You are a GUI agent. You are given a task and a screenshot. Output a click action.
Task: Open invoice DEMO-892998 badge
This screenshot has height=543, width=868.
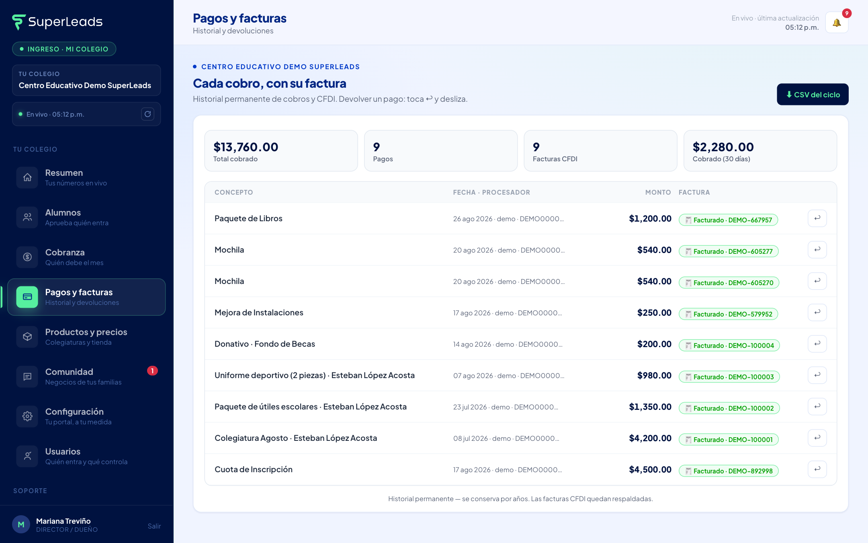click(x=729, y=471)
